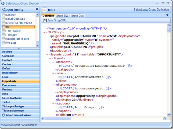
Task: Collapse the layouts XML node
Action: (47, 55)
